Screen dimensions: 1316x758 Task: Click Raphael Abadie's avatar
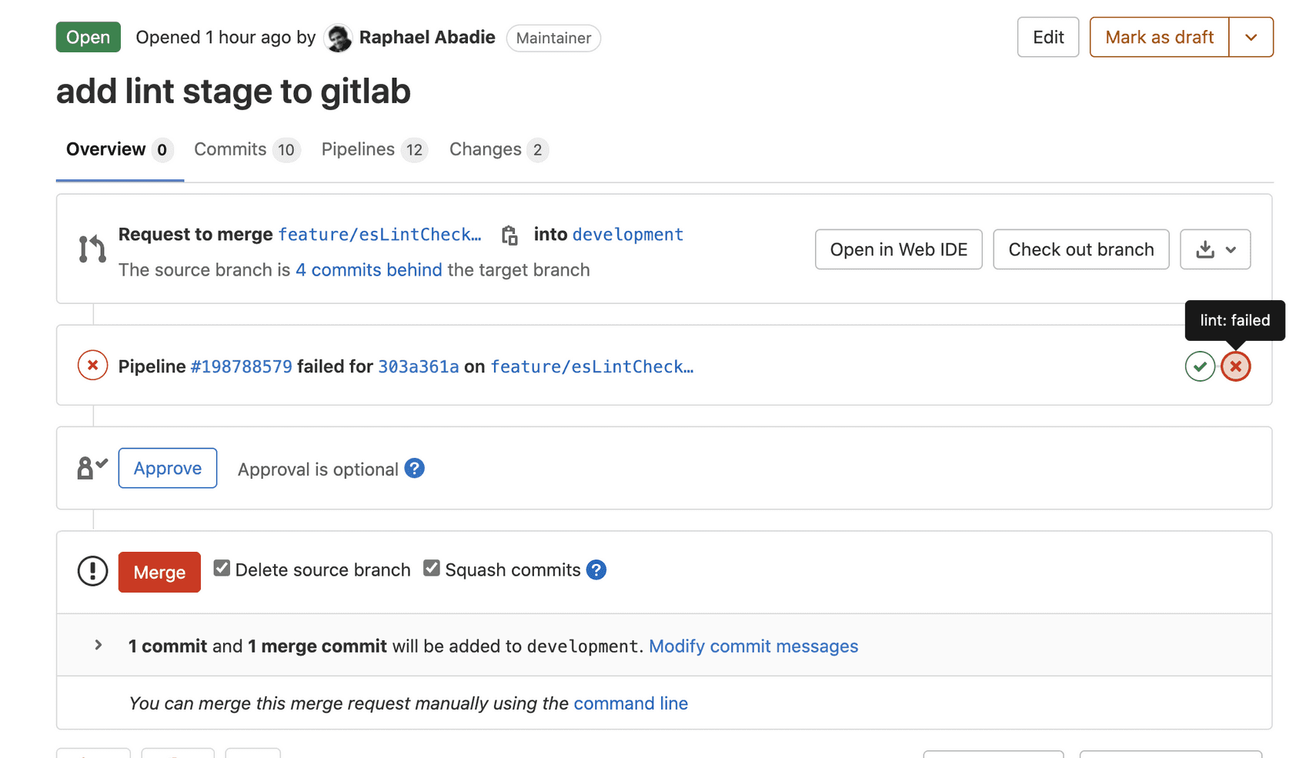[x=339, y=37]
